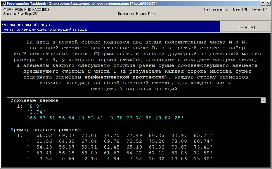The image size is (272, 169).
Task: Expand the small arrow beside Исходные данные
Action: [x=263, y=101]
